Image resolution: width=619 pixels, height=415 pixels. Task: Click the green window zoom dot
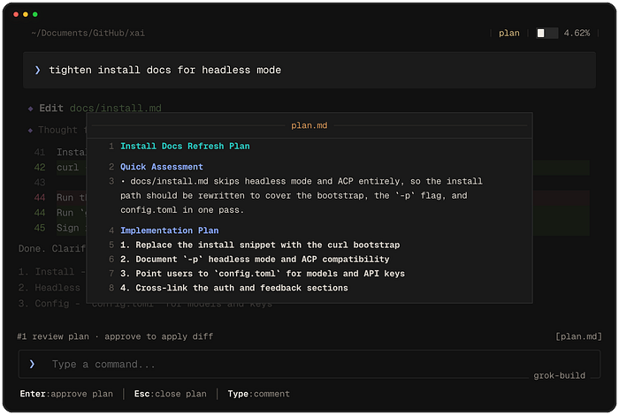point(35,14)
